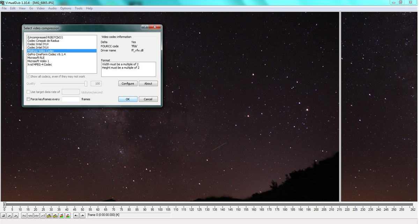
Task: Click the FOURCC code value 'ffds'
Action: [x=134, y=46]
